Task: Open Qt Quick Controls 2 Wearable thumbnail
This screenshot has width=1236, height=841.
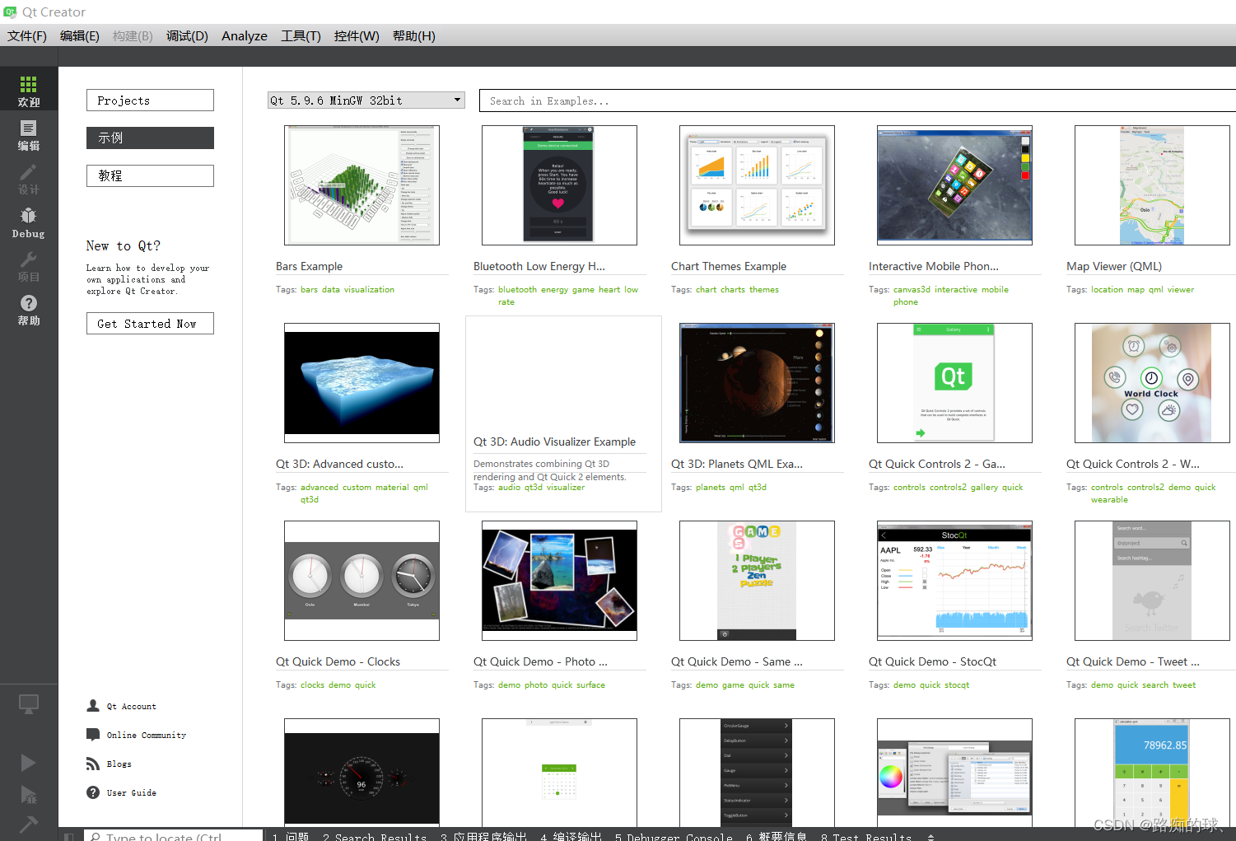Action: click(x=1152, y=383)
